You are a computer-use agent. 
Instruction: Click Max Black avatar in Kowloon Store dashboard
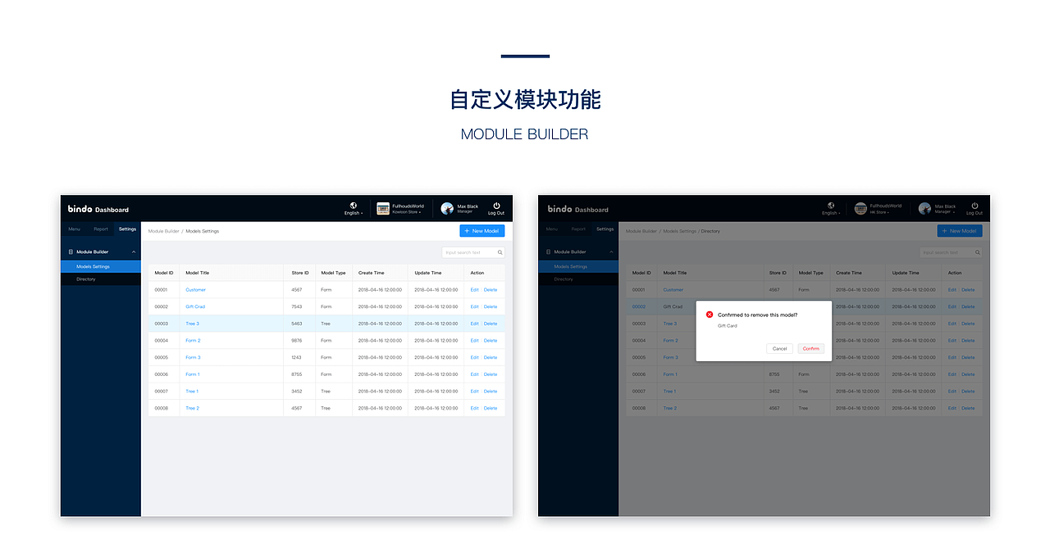(x=447, y=209)
